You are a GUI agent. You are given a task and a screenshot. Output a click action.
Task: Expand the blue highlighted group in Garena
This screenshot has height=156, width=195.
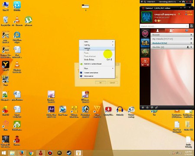tap(172, 43)
